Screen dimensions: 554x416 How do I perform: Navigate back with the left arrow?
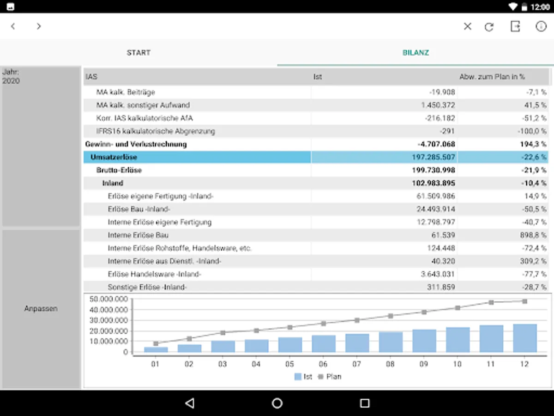click(x=12, y=26)
